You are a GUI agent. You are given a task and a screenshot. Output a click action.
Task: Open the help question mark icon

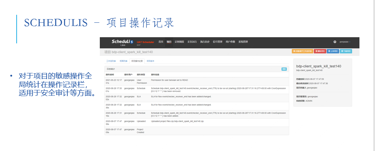335,42
